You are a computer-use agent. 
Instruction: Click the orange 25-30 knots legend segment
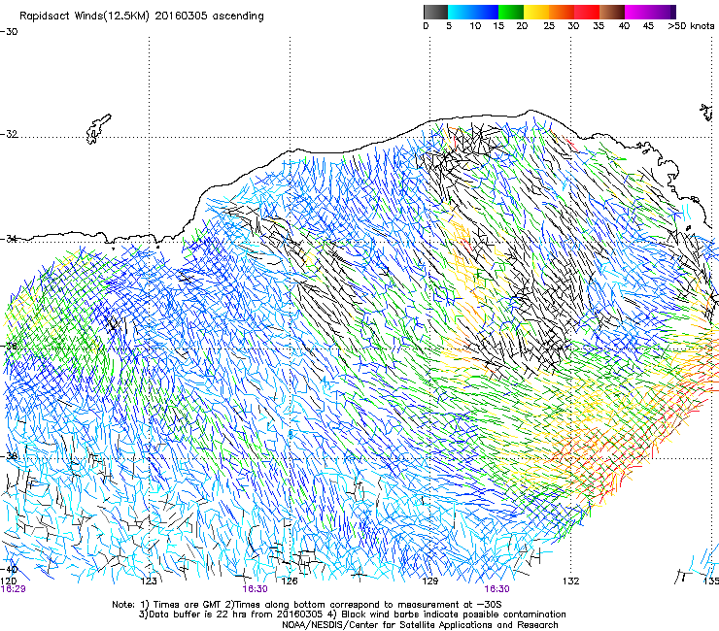562,12
